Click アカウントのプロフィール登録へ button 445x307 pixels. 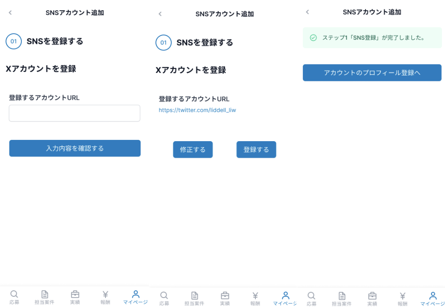click(372, 73)
